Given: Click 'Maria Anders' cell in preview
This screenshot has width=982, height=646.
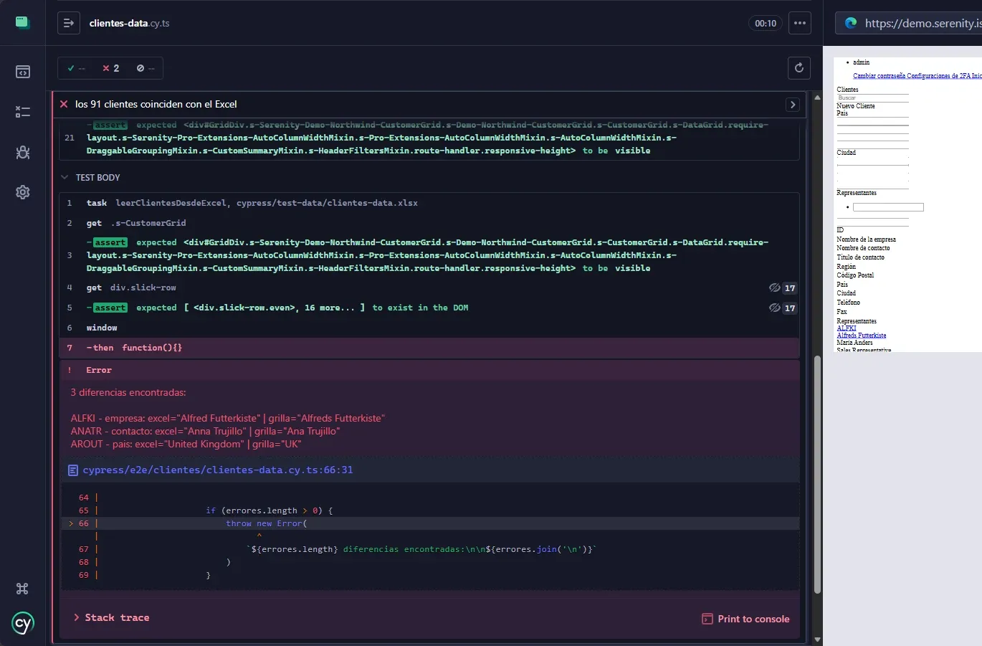Looking at the screenshot, I should point(854,343).
